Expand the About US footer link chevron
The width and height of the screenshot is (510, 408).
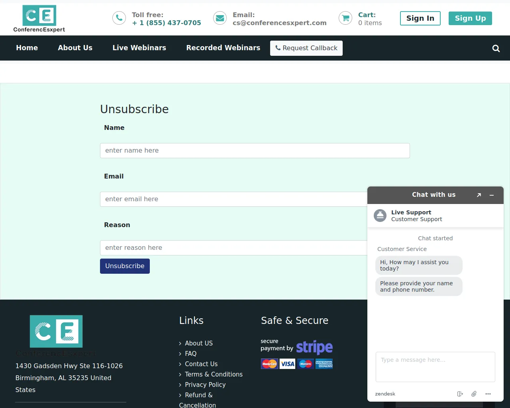tap(180, 343)
